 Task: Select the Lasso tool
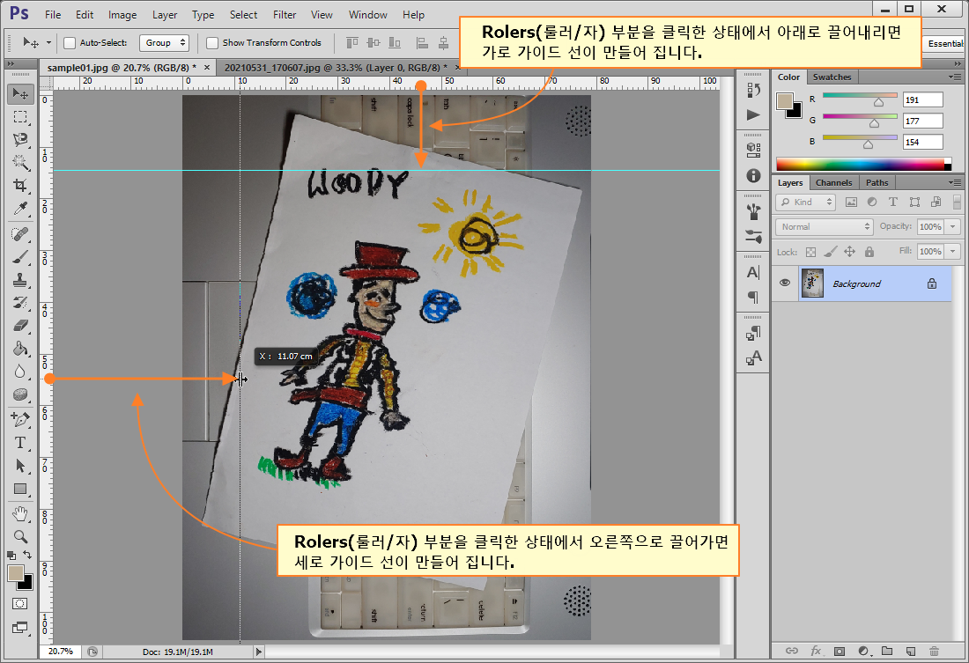20,140
